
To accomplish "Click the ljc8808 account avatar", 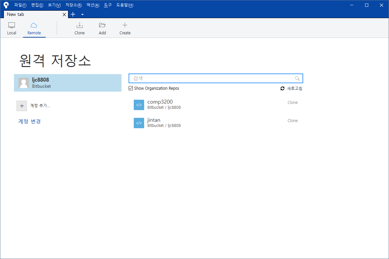I will coord(24,83).
